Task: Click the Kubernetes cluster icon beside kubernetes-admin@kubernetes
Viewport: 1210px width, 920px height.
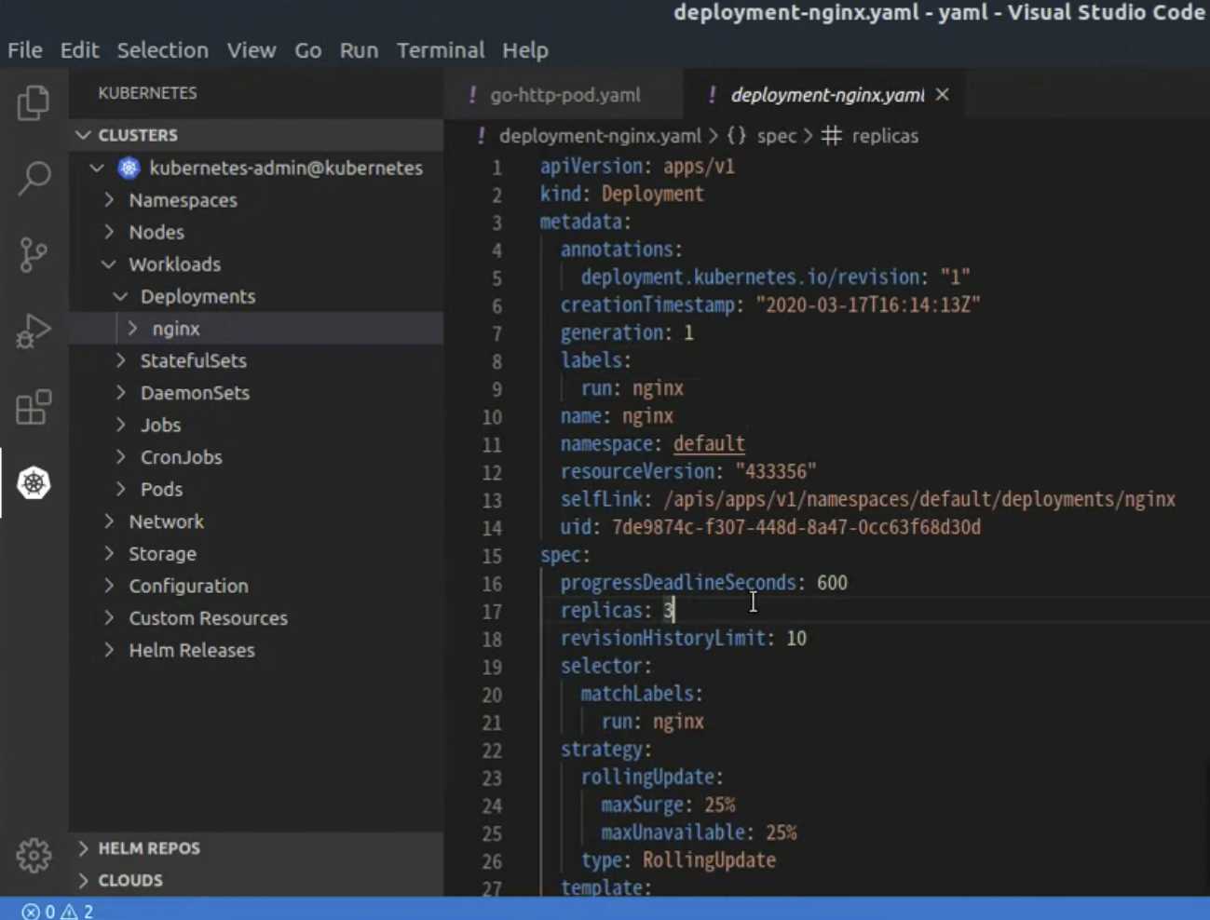Action: (129, 168)
